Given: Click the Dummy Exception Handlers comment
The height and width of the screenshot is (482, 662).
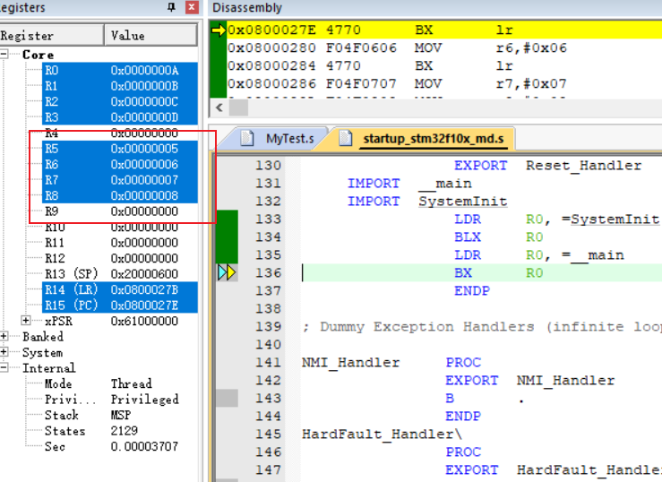Looking at the screenshot, I should (481, 327).
